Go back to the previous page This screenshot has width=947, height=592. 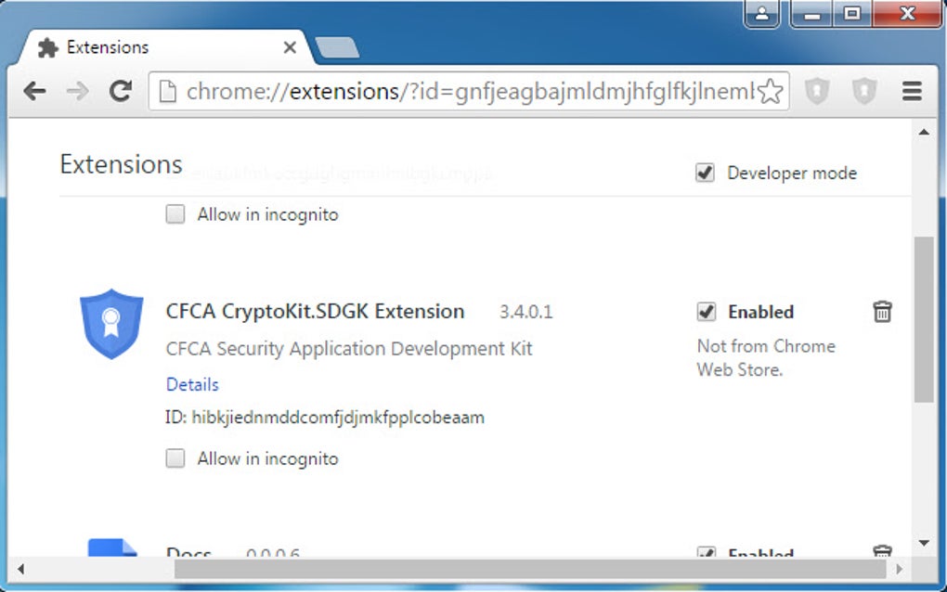[33, 91]
